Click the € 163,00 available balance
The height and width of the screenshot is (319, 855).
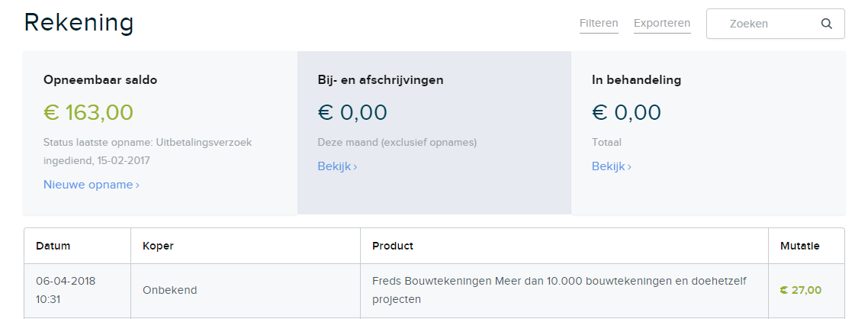tap(88, 112)
